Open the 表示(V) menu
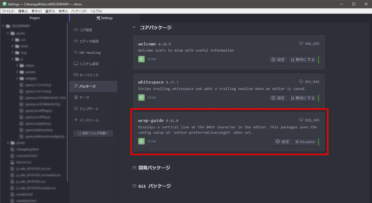The width and height of the screenshot is (372, 203). (x=37, y=11)
